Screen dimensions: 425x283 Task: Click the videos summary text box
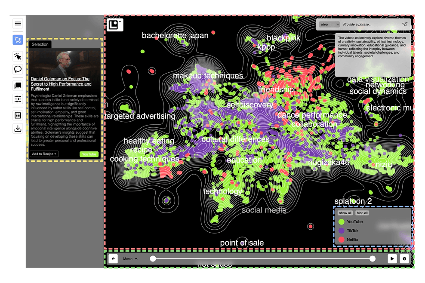tap(373, 55)
